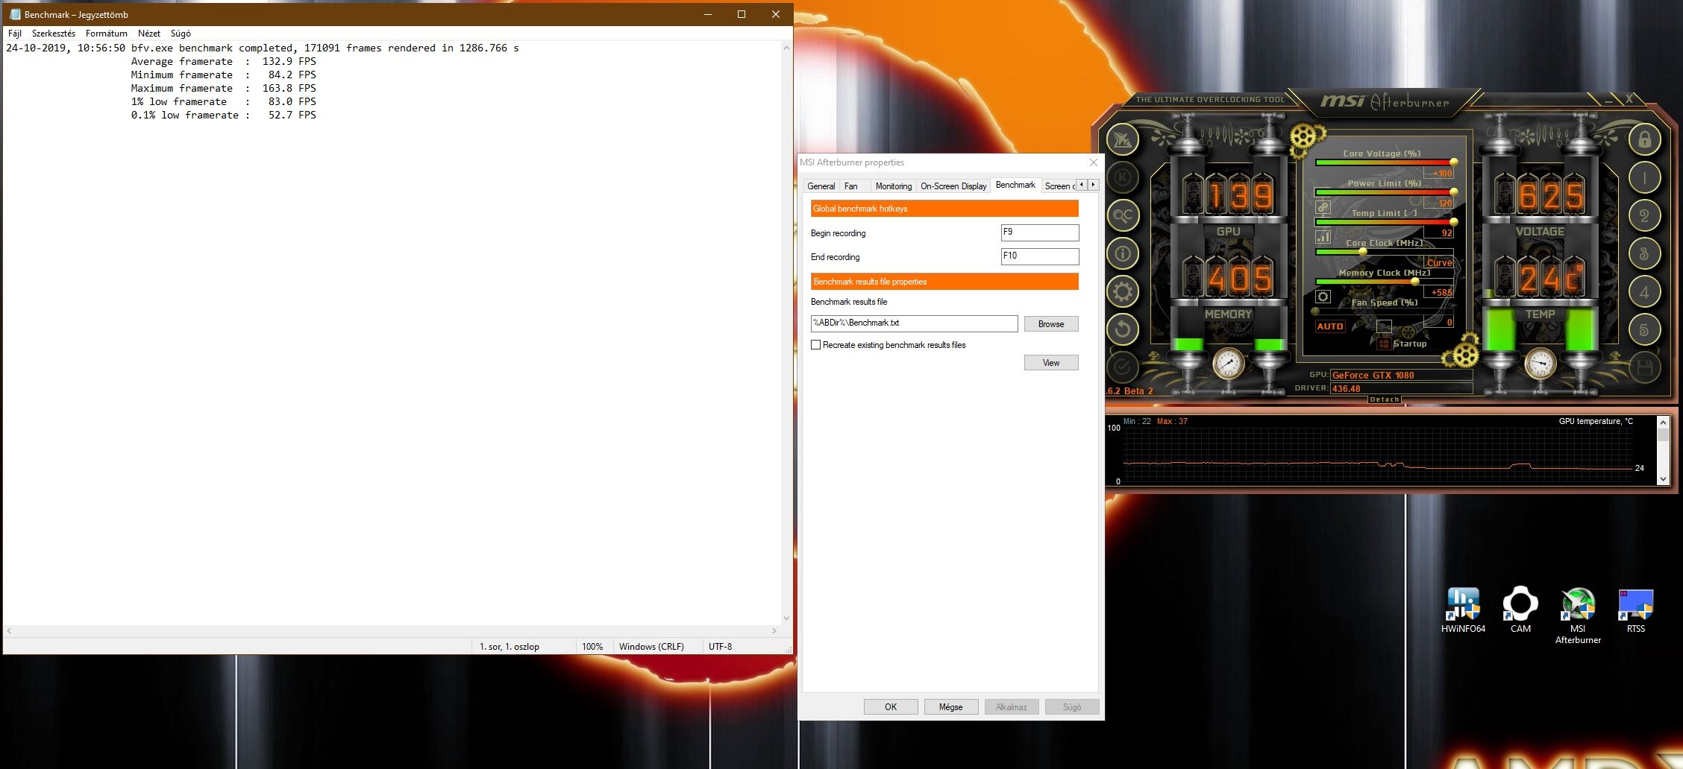The height and width of the screenshot is (769, 1683).
Task: Switch to the General tab in properties
Action: coord(821,186)
